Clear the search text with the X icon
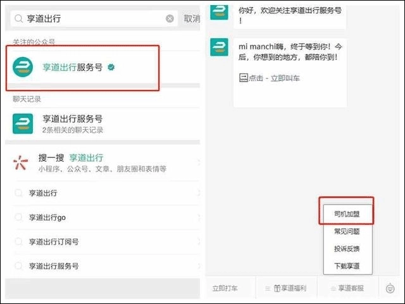Viewport: 405px width, 304px height. click(170, 19)
